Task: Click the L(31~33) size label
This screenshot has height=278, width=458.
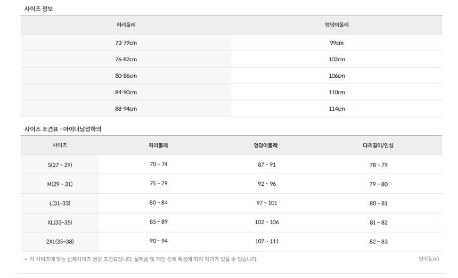Action: pyautogui.click(x=60, y=203)
